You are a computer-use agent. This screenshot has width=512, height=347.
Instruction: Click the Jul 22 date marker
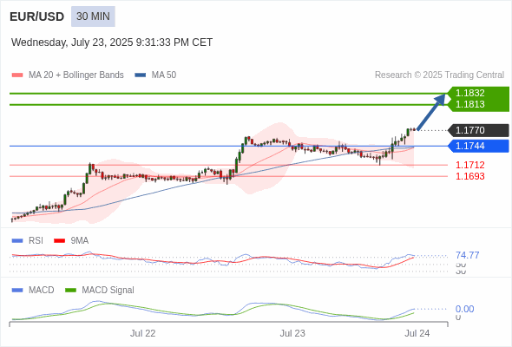click(142, 333)
